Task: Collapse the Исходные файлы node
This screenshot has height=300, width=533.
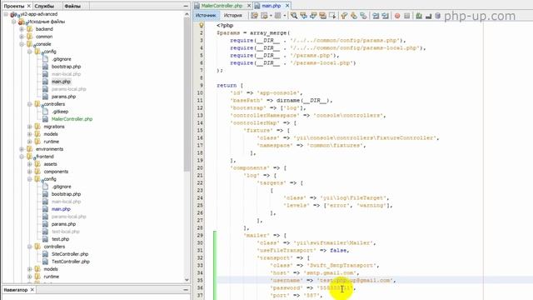Action: click(x=14, y=22)
